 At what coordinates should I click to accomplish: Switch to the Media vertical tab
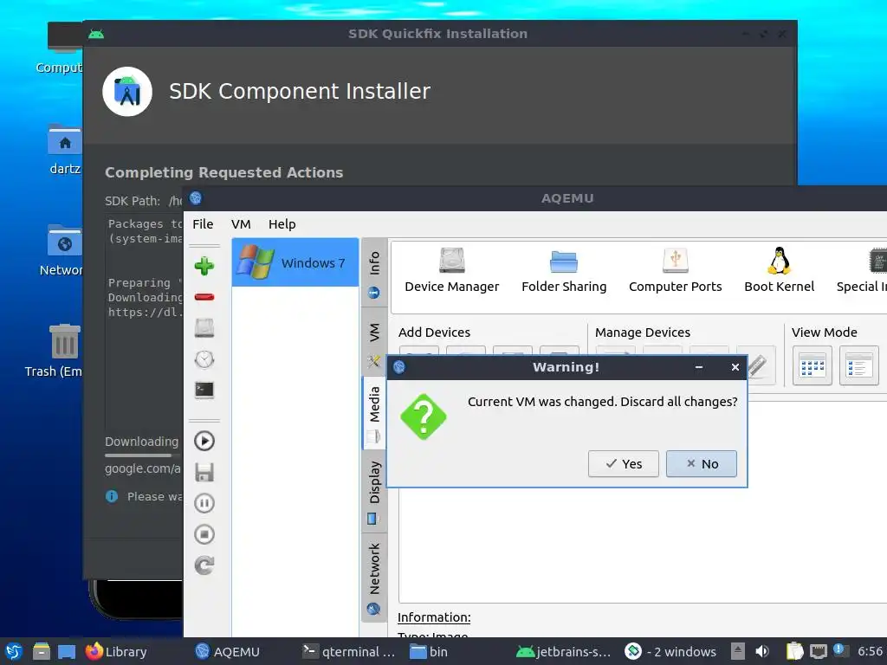click(x=374, y=413)
